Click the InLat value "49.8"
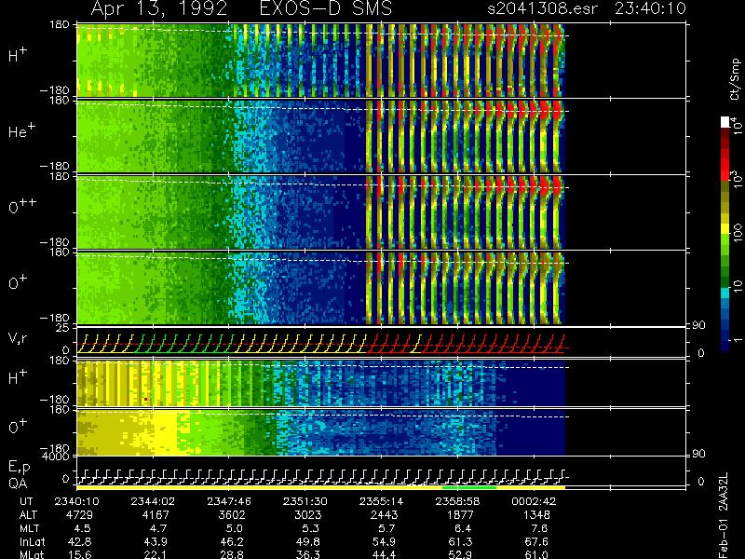The width and height of the screenshot is (745, 559). pyautogui.click(x=308, y=541)
